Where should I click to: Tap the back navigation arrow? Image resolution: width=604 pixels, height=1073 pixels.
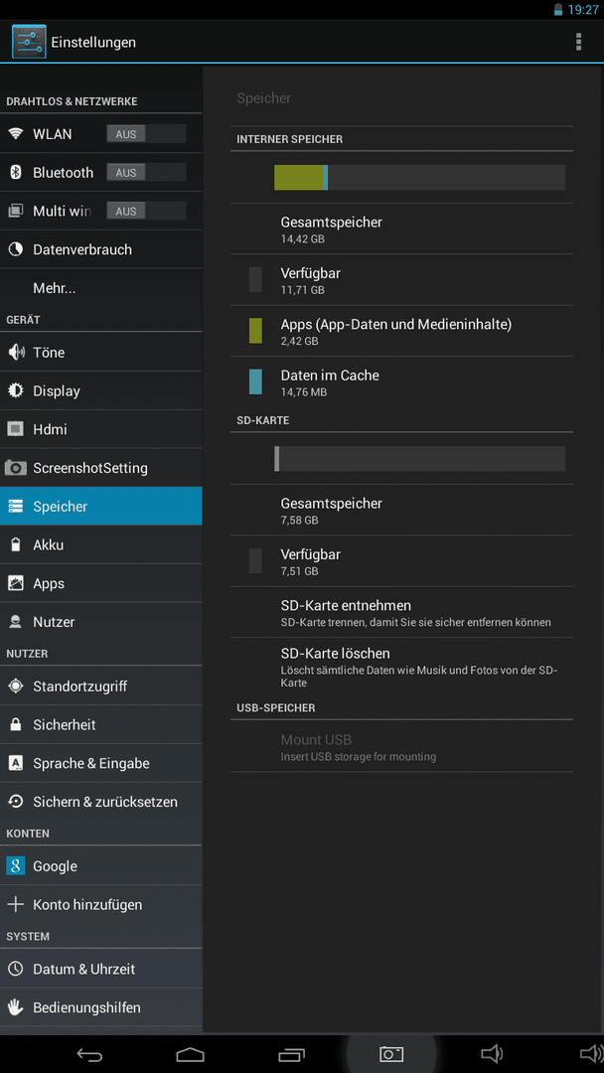[x=89, y=1054]
